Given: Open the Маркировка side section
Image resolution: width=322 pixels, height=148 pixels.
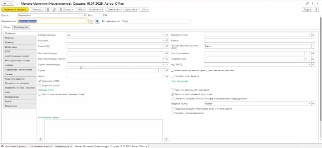Looking at the screenshot, I should pos(20,106).
